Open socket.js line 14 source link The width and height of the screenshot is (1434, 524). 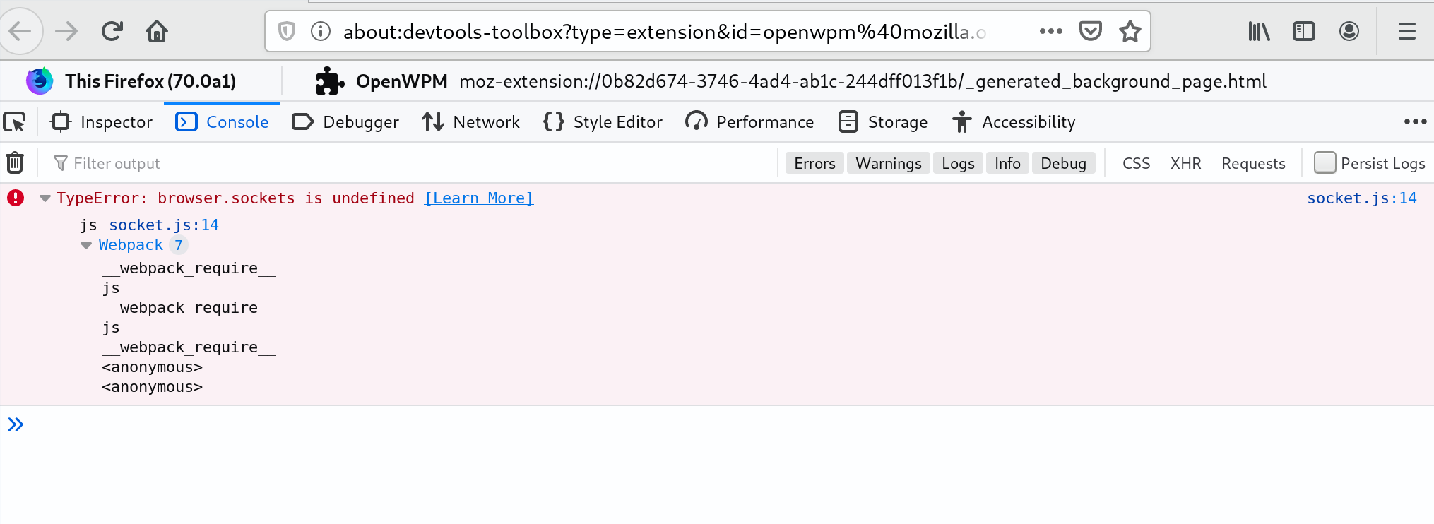coord(1362,198)
